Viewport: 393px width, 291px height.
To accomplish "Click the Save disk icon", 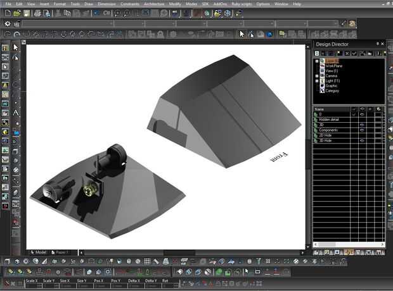I will click(x=27, y=13).
